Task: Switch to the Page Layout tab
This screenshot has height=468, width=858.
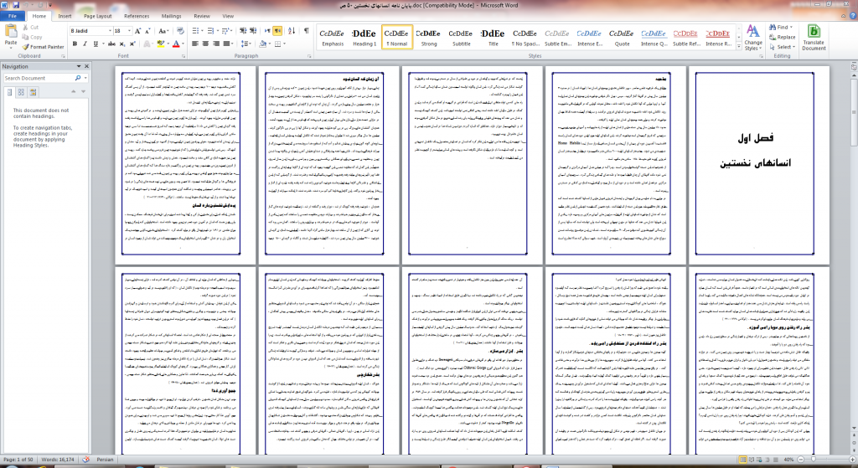Action: pyautogui.click(x=98, y=16)
